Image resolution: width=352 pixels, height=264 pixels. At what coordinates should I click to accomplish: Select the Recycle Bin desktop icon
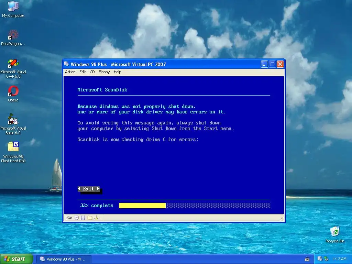pos(335,234)
